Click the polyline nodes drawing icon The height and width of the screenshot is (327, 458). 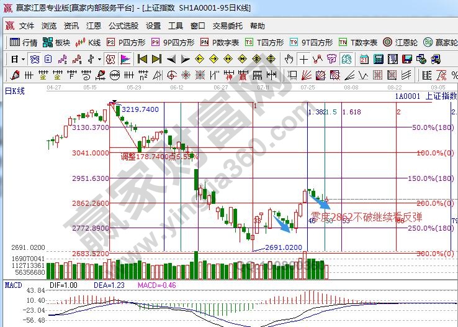[x=318, y=60]
